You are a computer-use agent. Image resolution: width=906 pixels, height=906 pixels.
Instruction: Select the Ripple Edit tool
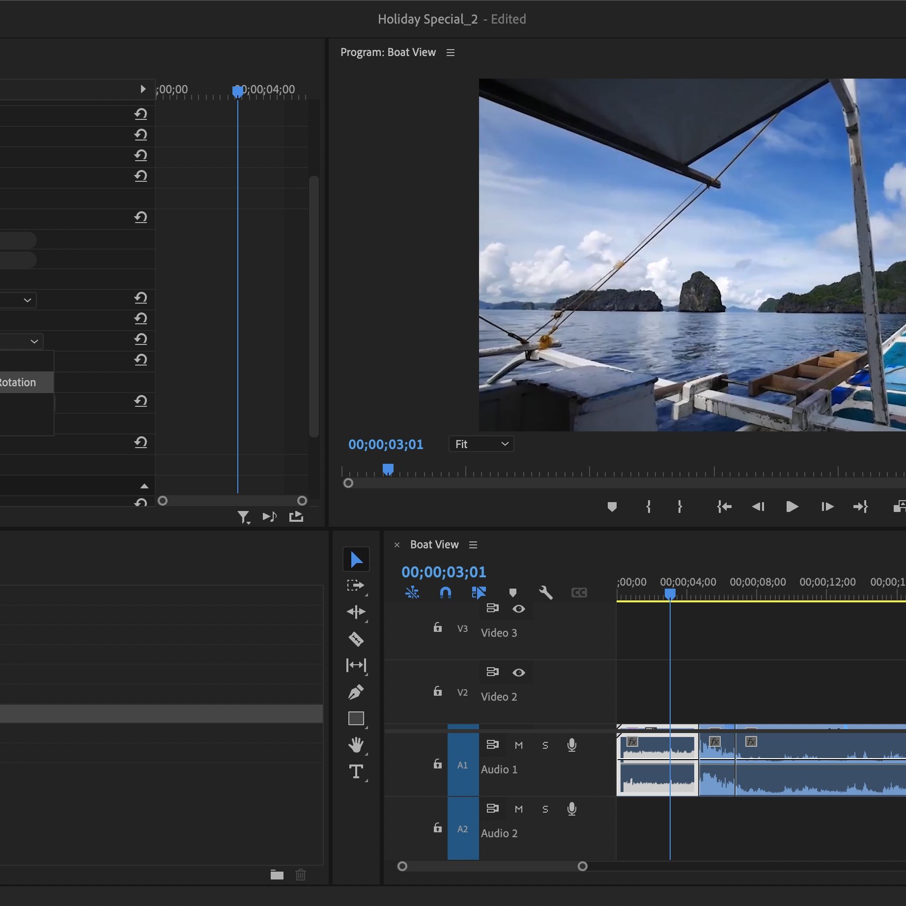(x=356, y=612)
